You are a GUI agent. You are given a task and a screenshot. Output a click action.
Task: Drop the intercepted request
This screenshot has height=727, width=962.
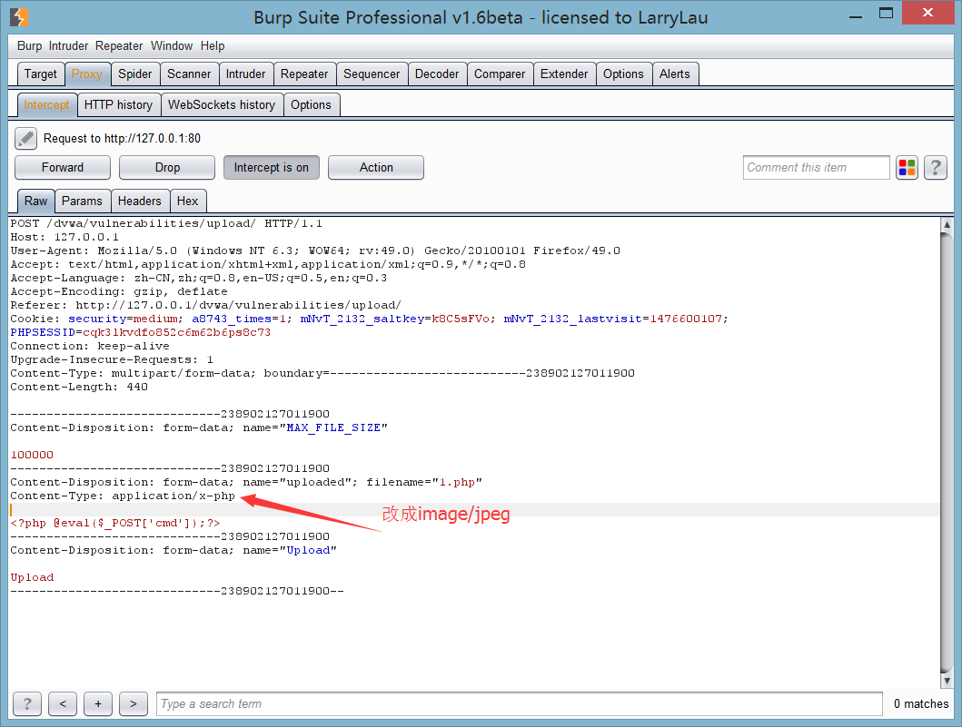[167, 167]
